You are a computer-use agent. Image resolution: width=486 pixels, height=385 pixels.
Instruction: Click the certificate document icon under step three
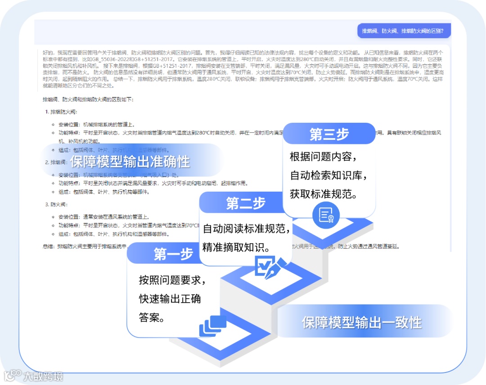coord(326,215)
